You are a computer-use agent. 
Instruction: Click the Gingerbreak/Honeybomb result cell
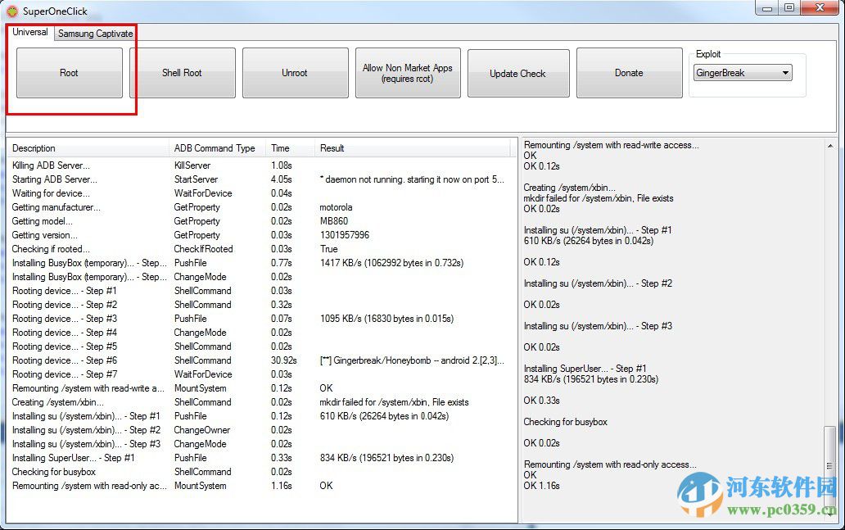coord(412,360)
